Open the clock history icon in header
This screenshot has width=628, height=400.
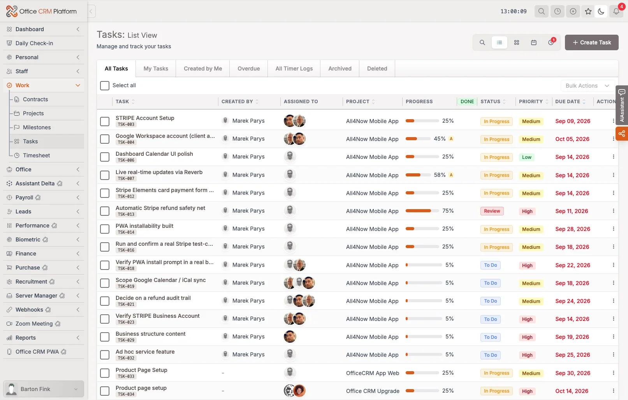tap(558, 11)
